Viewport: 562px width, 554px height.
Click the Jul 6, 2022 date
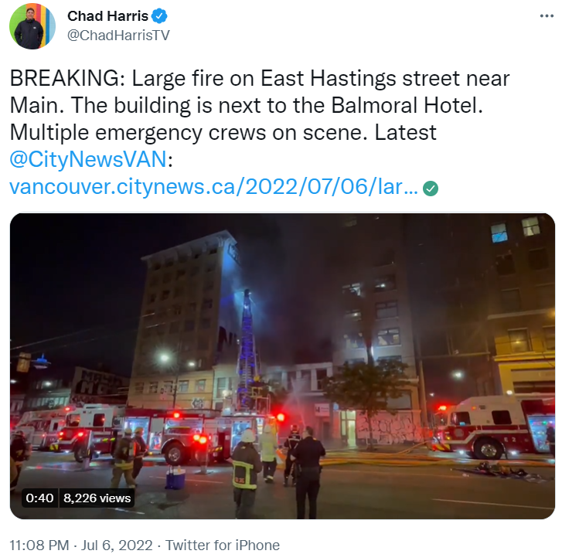click(117, 546)
